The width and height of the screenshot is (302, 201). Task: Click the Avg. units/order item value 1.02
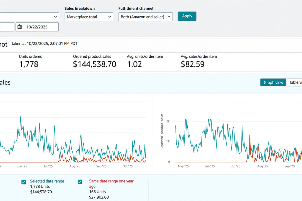click(134, 64)
